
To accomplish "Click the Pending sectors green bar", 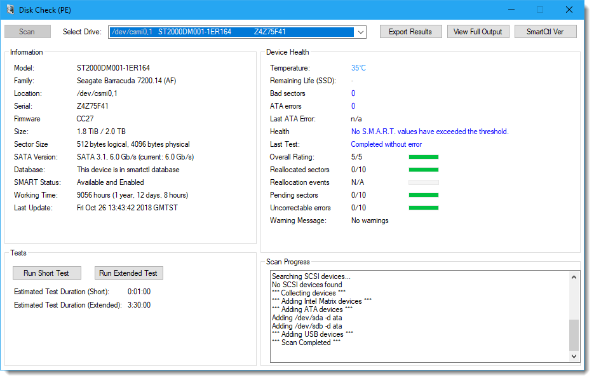I will (x=423, y=195).
